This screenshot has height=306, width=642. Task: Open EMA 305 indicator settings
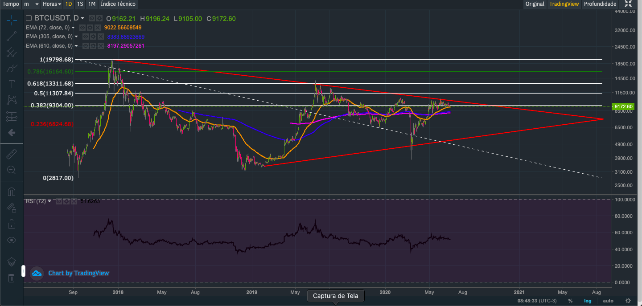tap(93, 37)
